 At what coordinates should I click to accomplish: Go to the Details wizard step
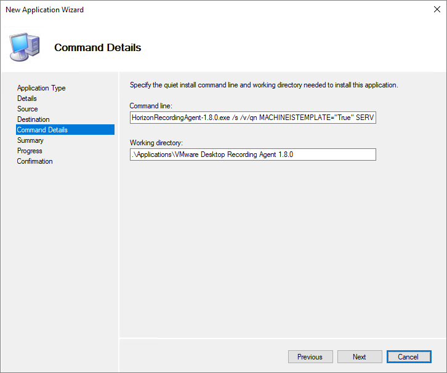27,98
